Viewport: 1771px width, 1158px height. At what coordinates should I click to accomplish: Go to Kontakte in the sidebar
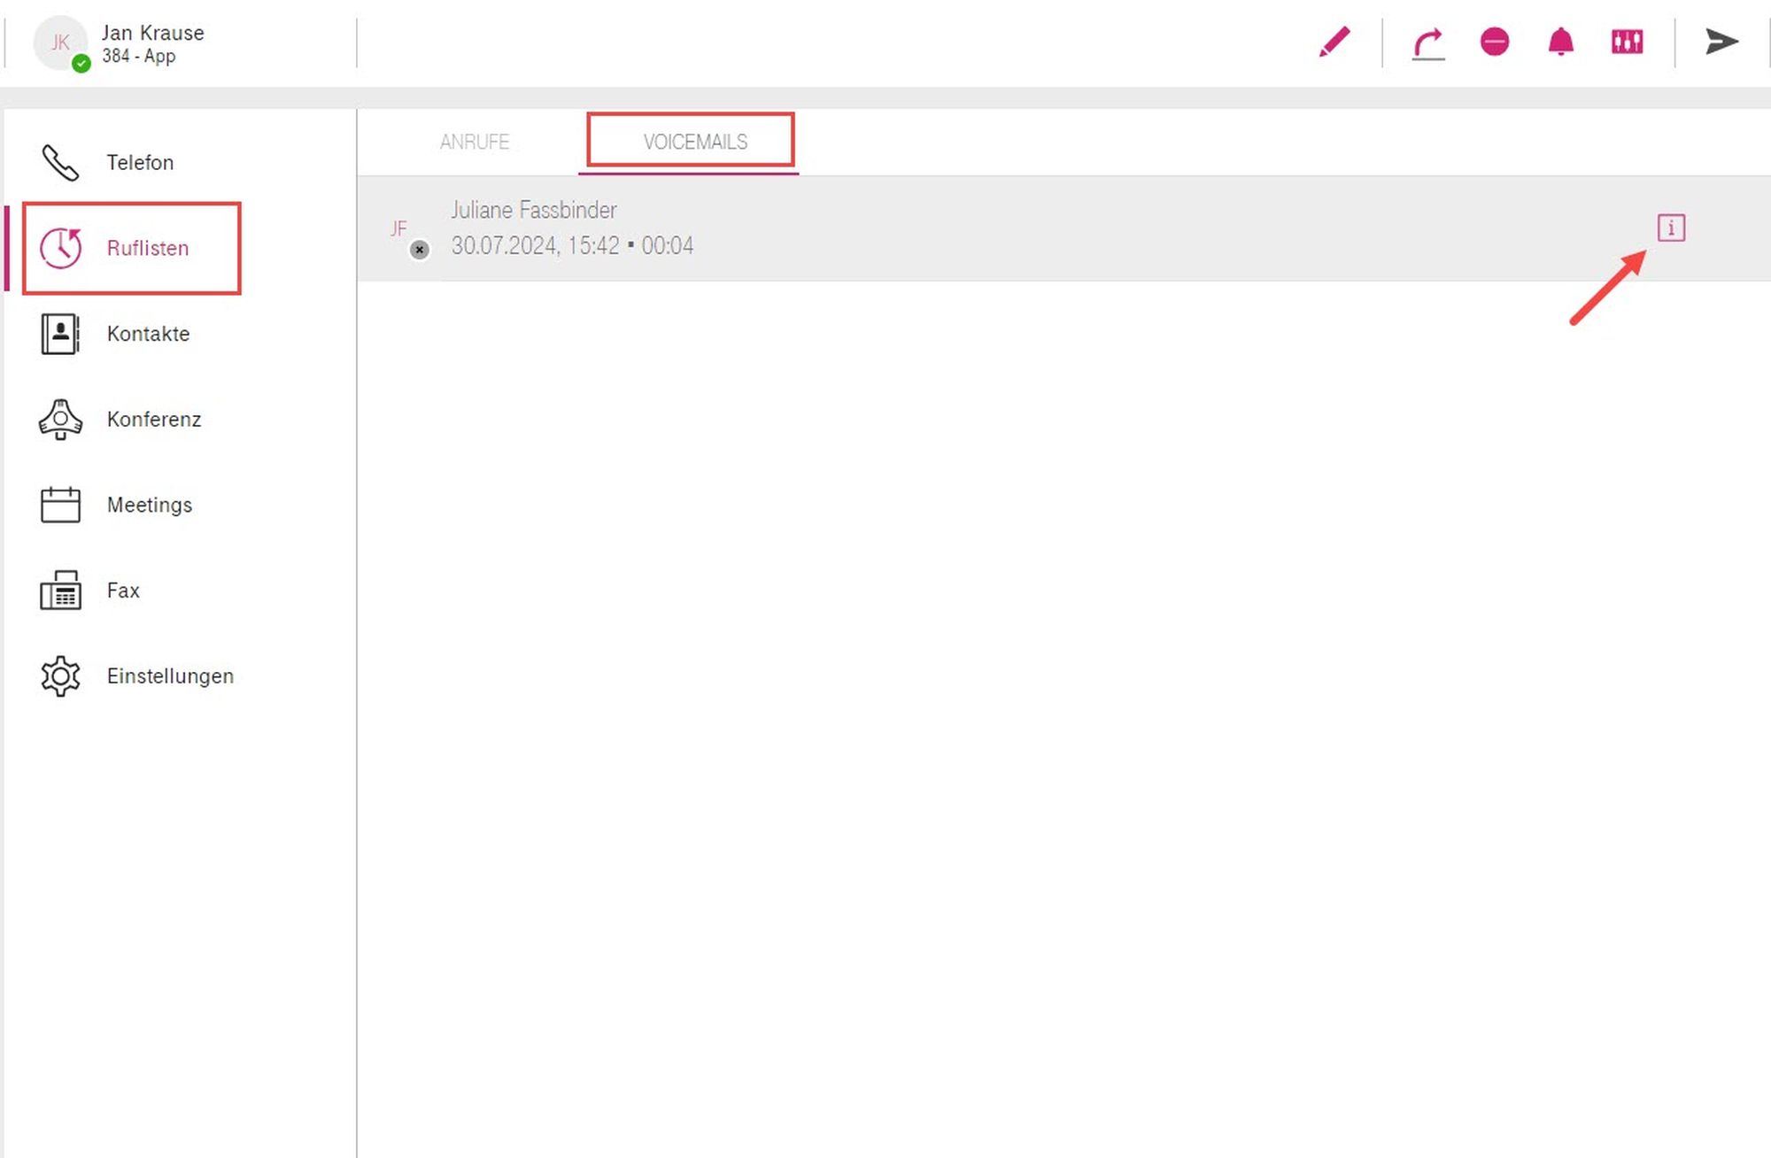pos(147,334)
